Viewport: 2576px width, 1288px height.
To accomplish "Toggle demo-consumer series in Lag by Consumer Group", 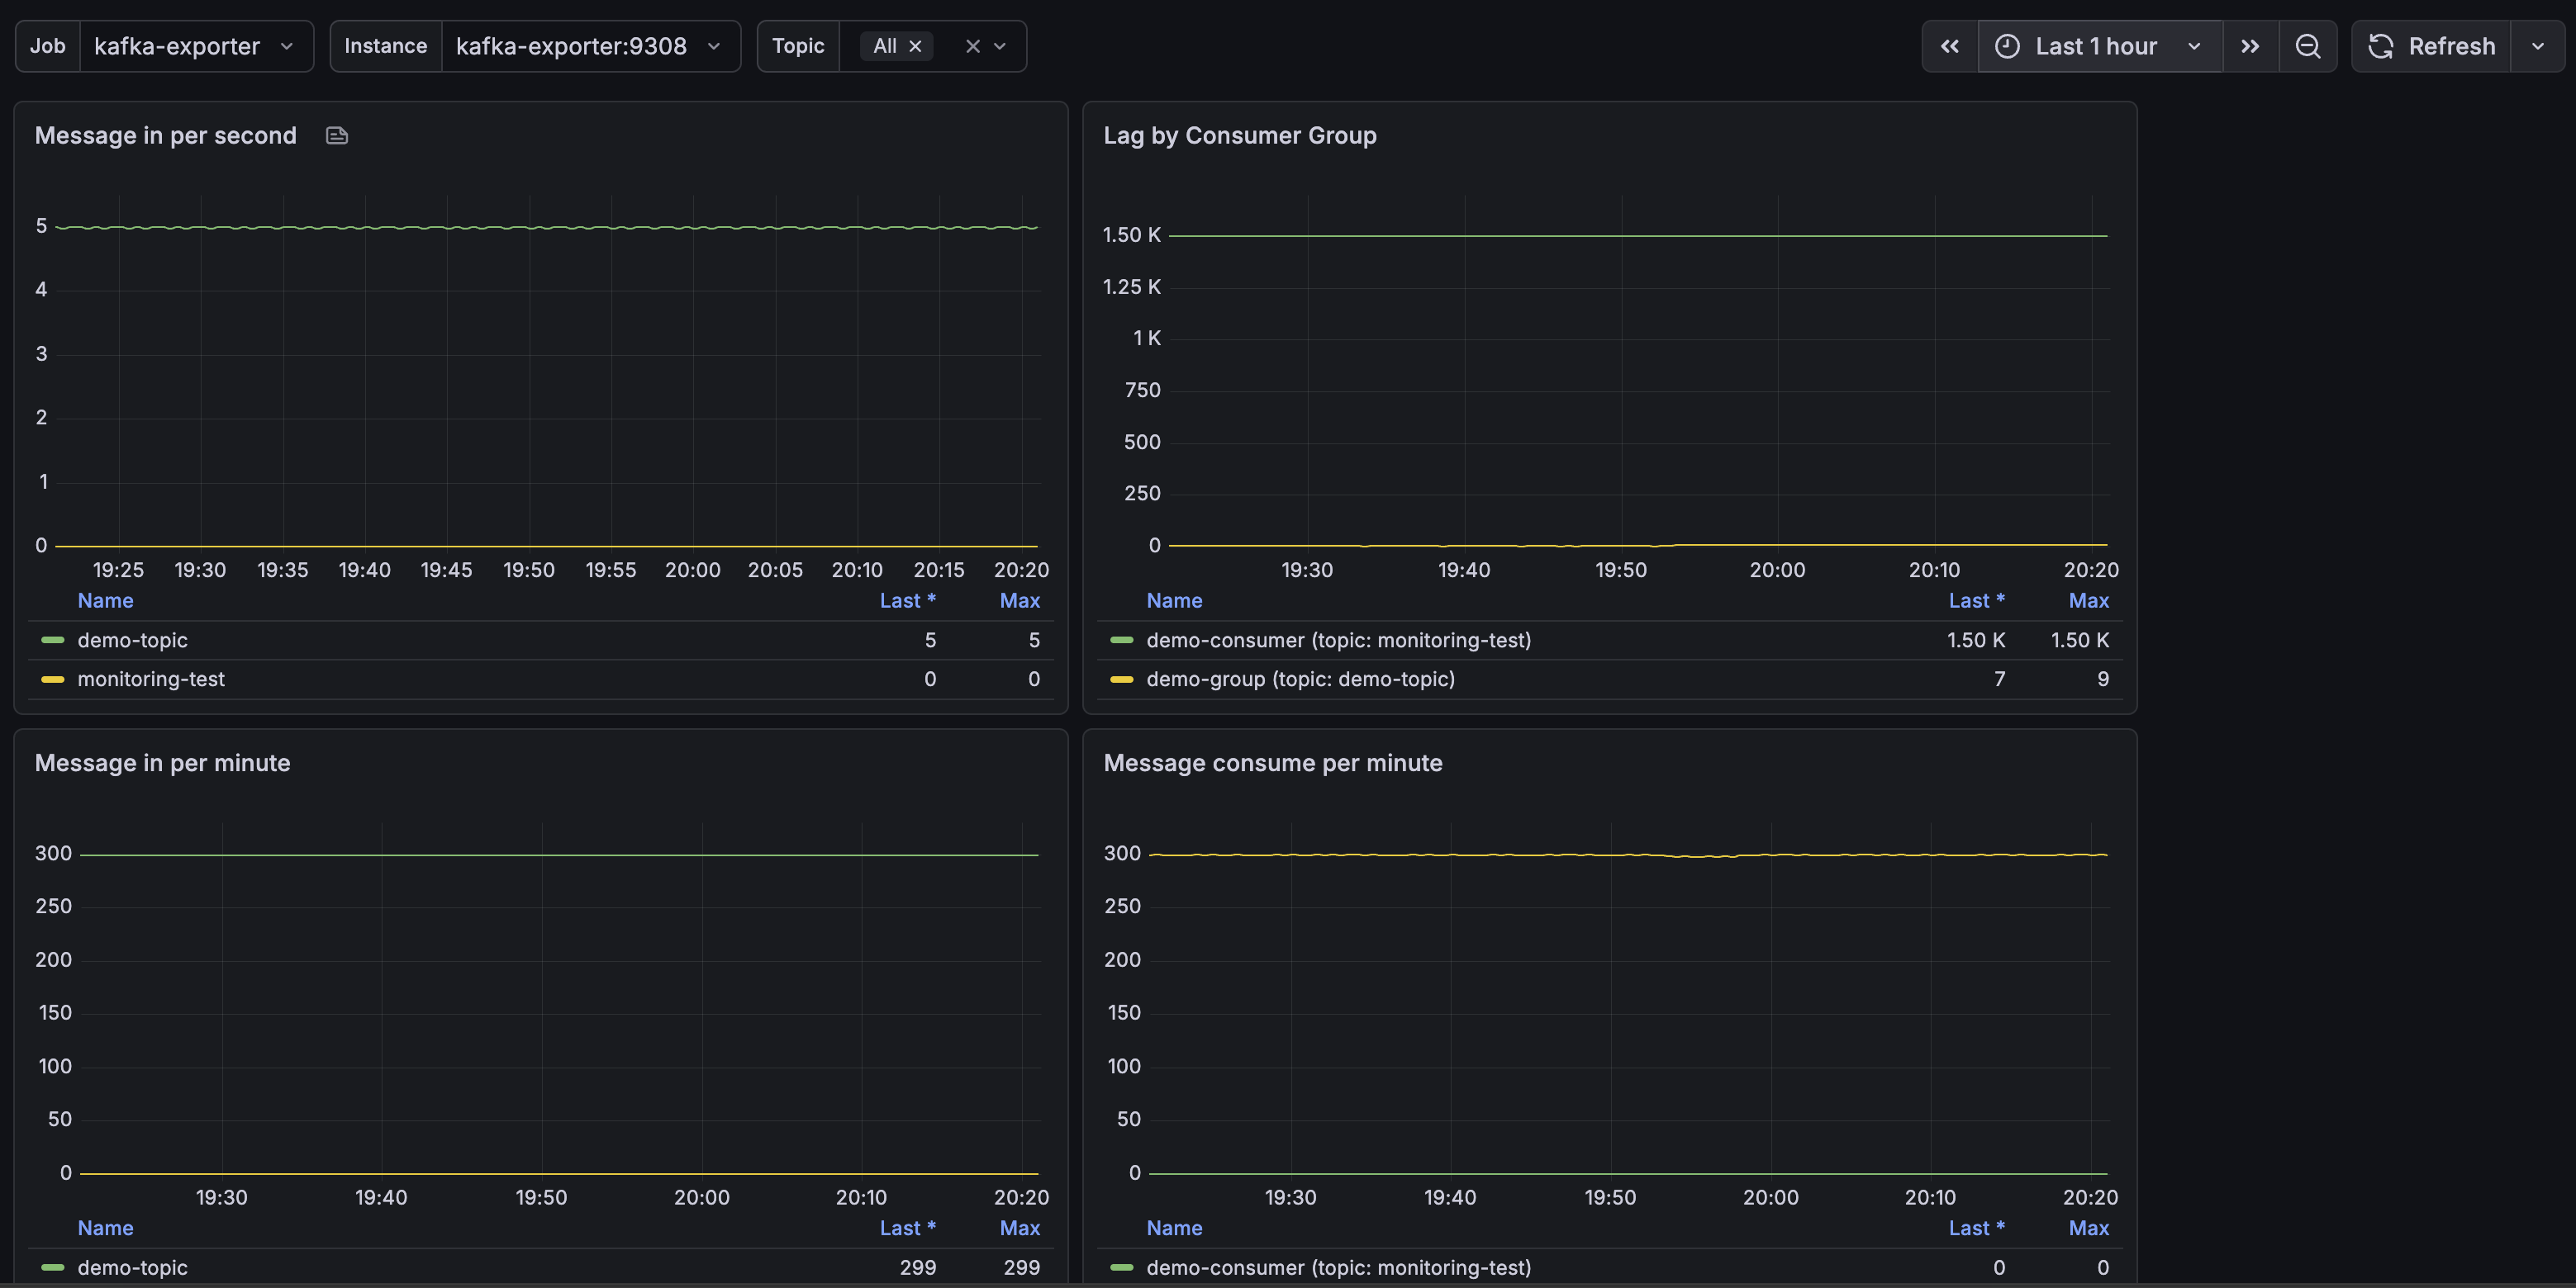I will pos(1339,641).
